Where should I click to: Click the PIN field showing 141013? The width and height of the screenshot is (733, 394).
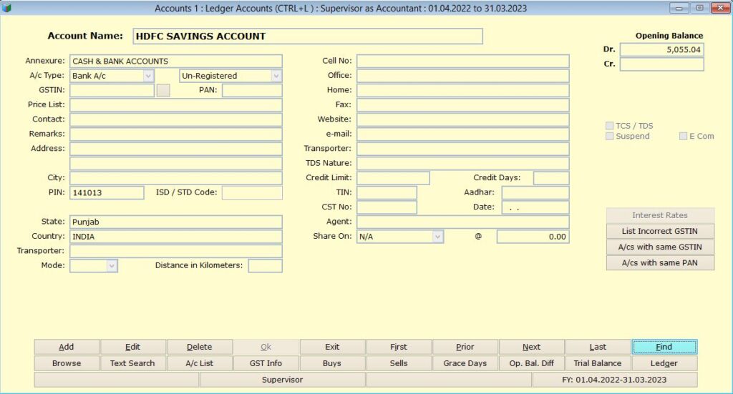tap(107, 193)
